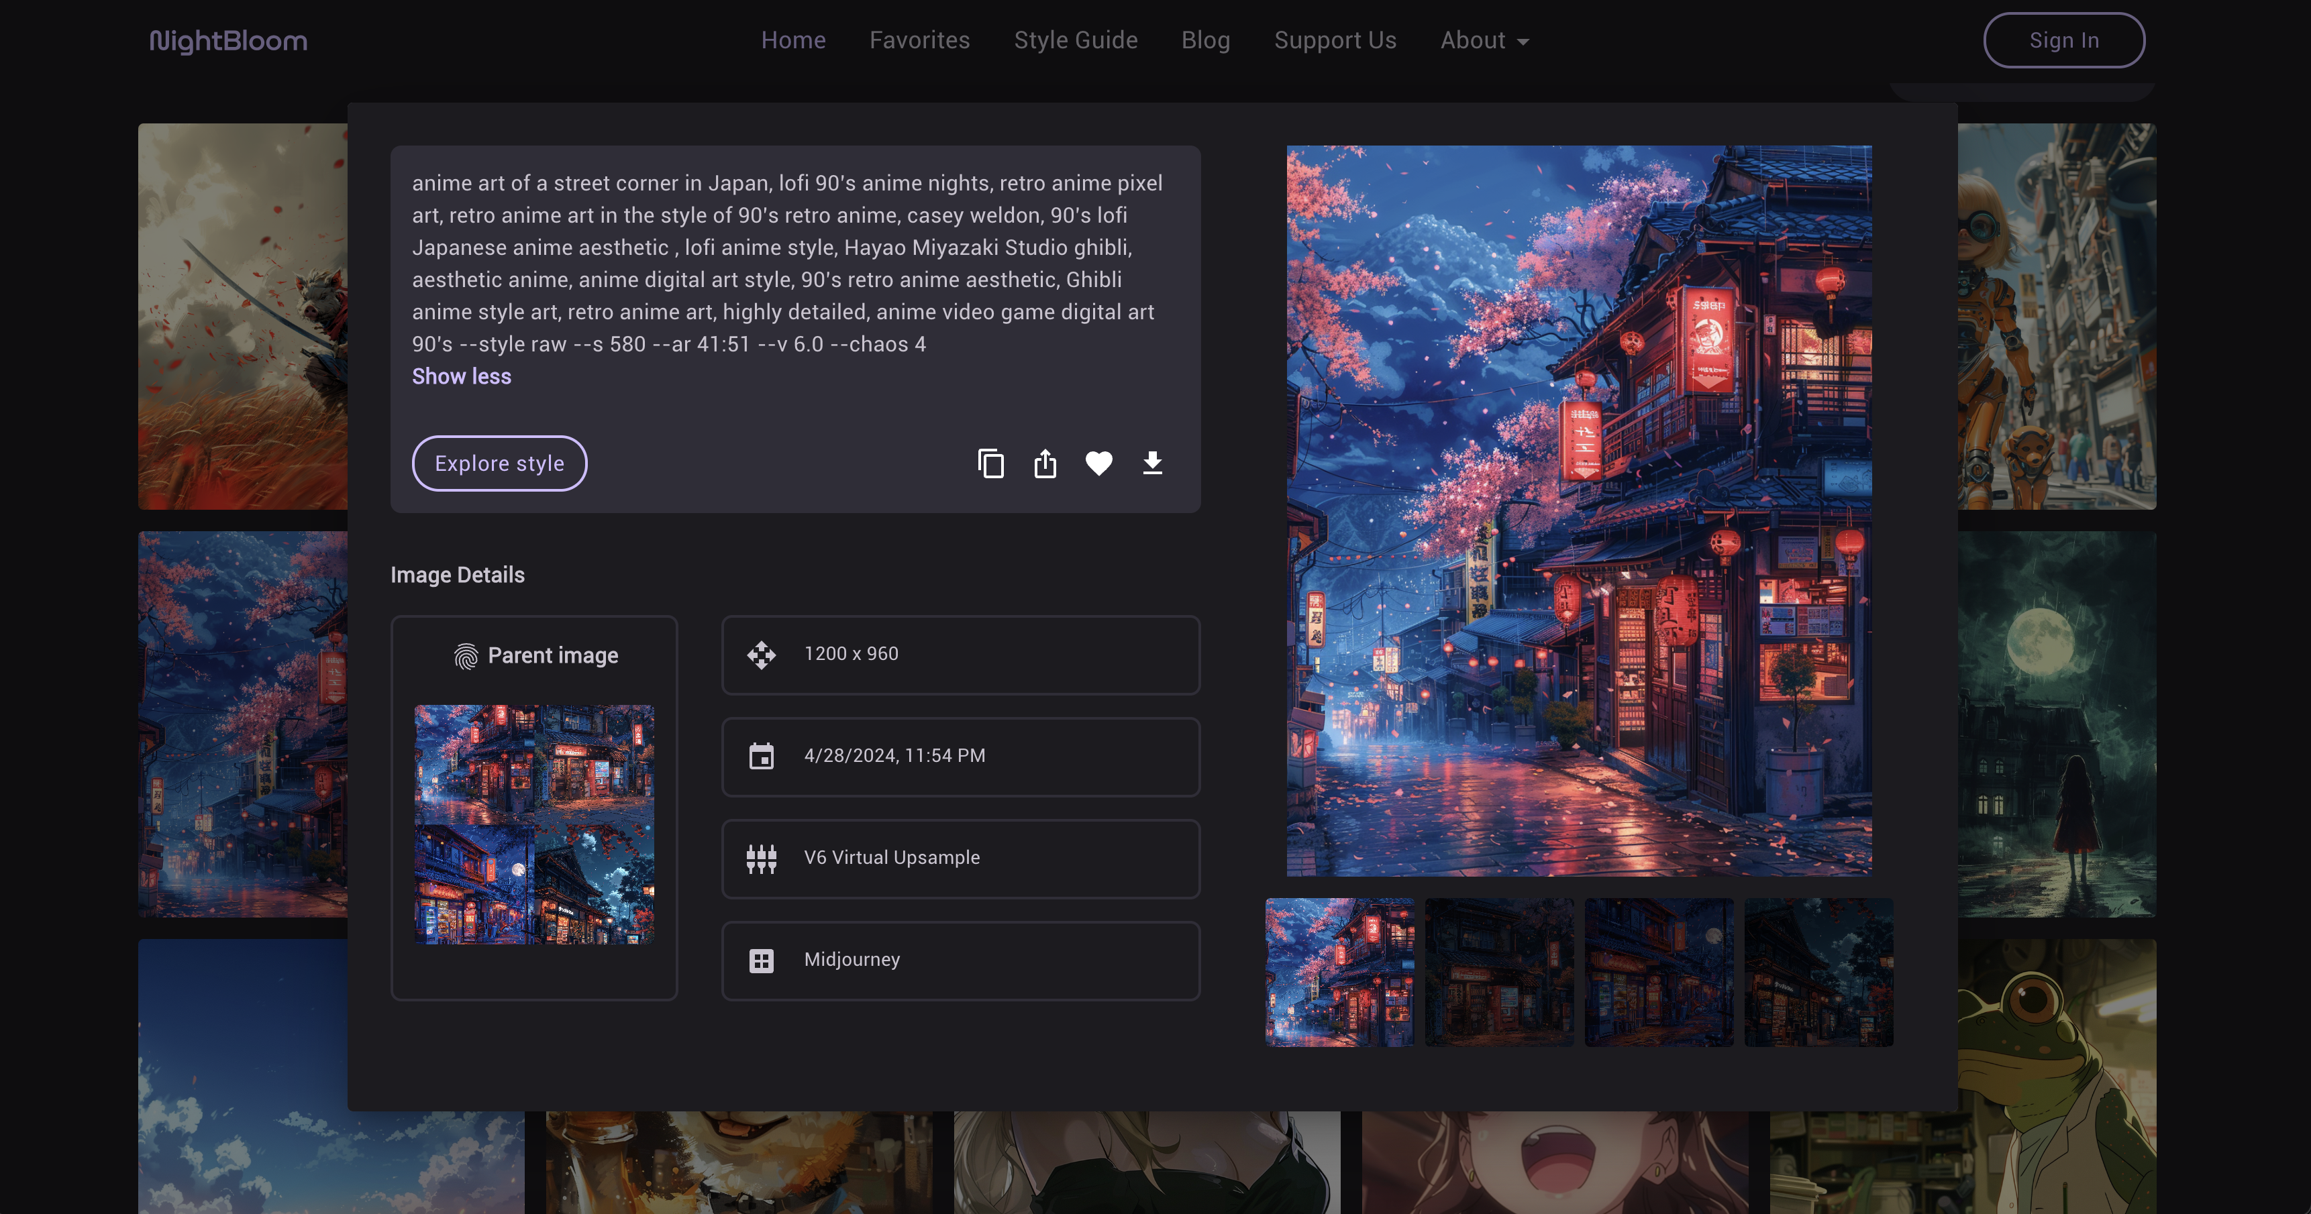Open the Support Us page
The width and height of the screenshot is (2311, 1214).
(1335, 40)
